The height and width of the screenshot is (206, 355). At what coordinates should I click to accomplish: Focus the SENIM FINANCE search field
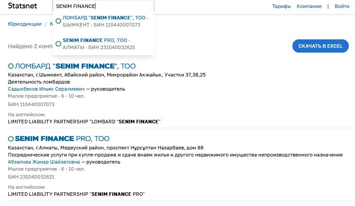tap(103, 7)
